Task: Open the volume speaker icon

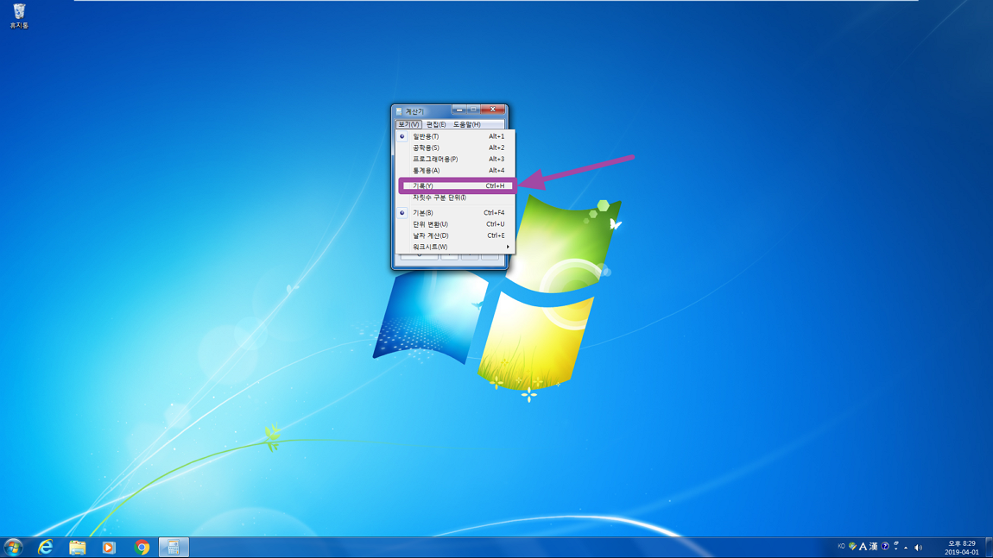Action: (918, 548)
